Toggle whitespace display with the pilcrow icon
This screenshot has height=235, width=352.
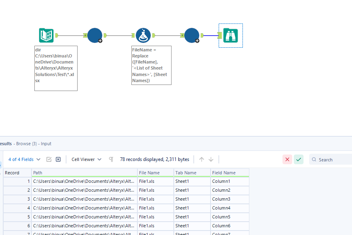[x=111, y=159]
